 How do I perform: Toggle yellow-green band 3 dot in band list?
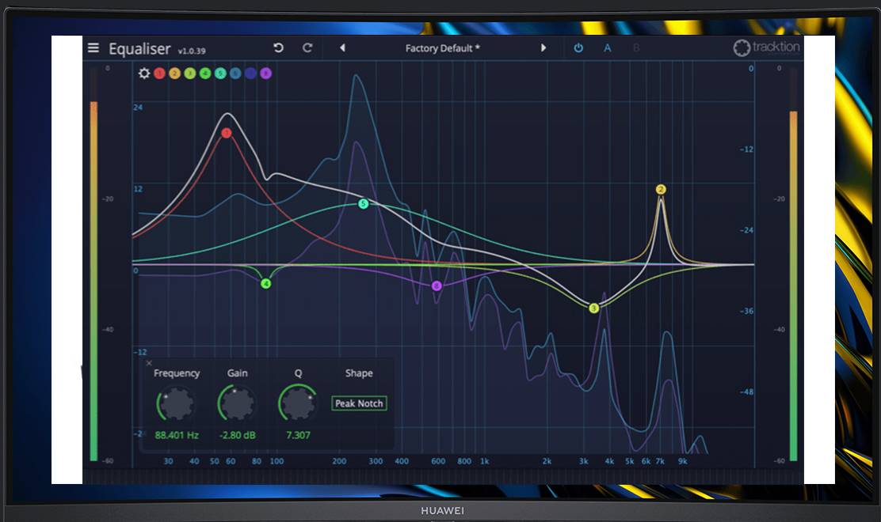[x=190, y=74]
